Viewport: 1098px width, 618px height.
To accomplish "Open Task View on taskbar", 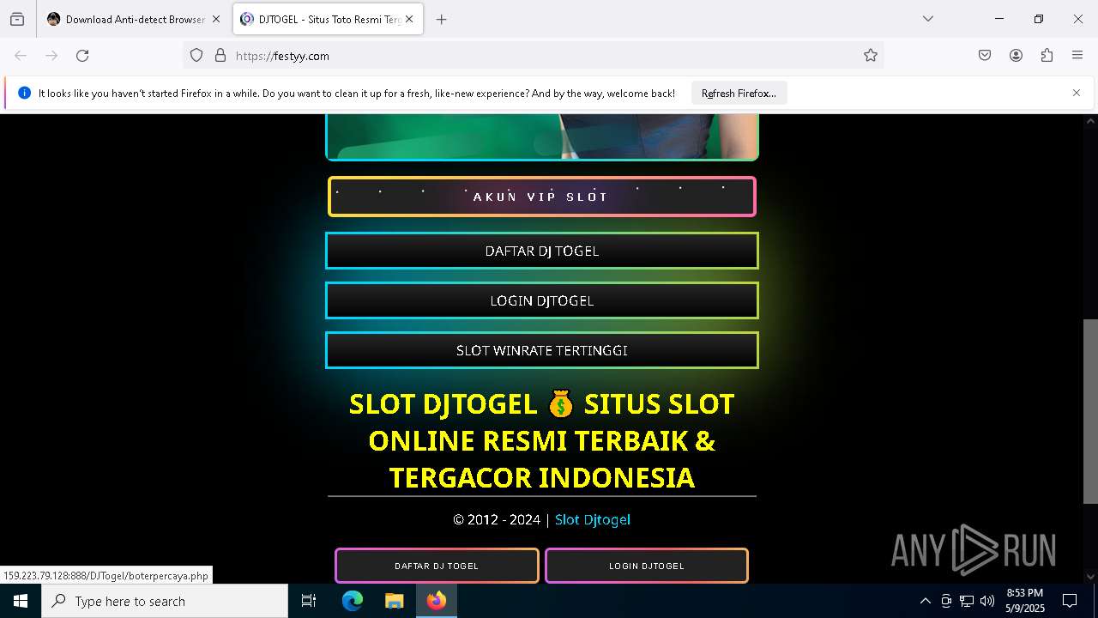I will (x=309, y=601).
